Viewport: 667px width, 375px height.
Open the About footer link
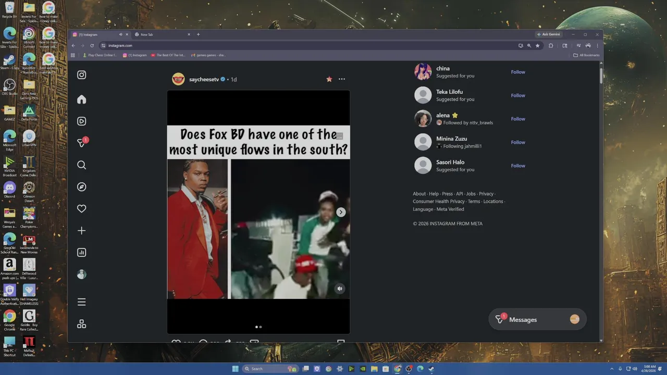click(419, 194)
